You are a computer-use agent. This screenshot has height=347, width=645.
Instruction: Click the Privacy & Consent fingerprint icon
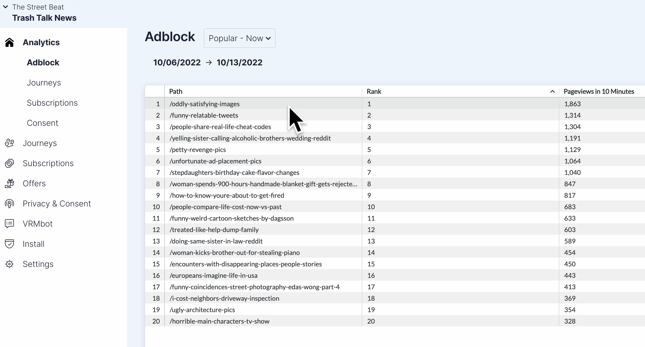point(10,204)
